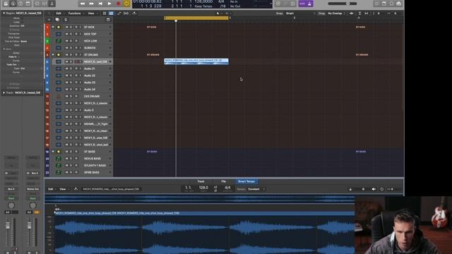Click the red Record button
This screenshot has height=254, width=452.
click(118, 4)
